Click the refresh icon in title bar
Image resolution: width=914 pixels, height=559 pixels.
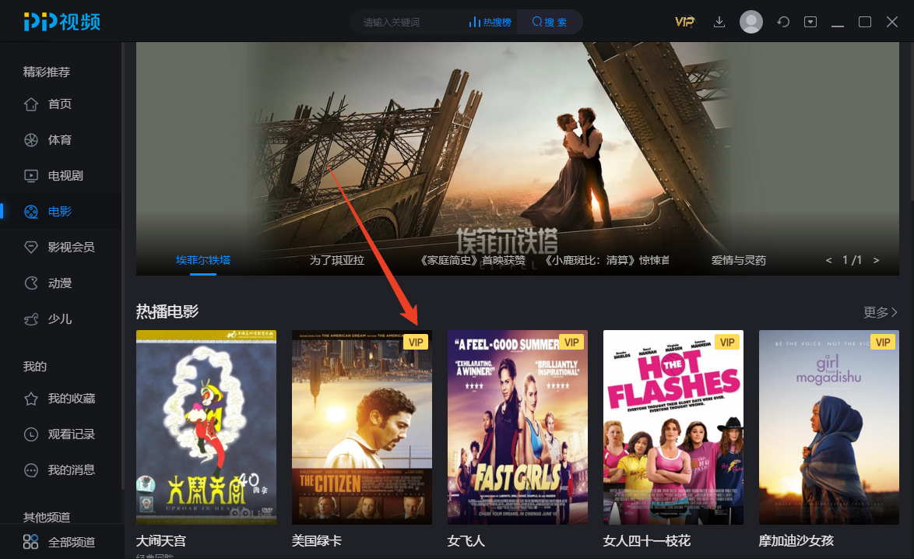click(x=783, y=22)
